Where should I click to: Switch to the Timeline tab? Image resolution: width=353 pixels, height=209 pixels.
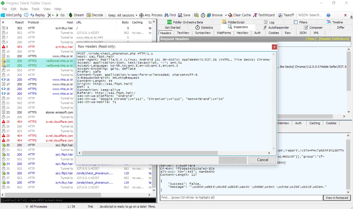pyautogui.click(x=335, y=22)
